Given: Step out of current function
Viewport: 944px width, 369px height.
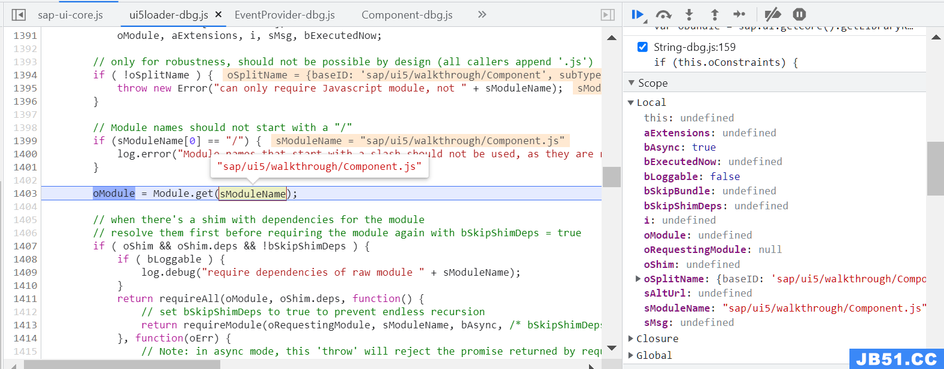Looking at the screenshot, I should pos(714,14).
